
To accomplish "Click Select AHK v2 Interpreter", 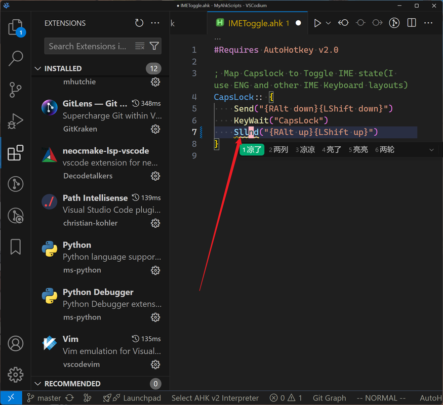I will pos(215,398).
